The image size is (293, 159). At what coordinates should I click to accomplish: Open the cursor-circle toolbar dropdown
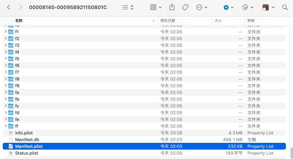(x=247, y=7)
